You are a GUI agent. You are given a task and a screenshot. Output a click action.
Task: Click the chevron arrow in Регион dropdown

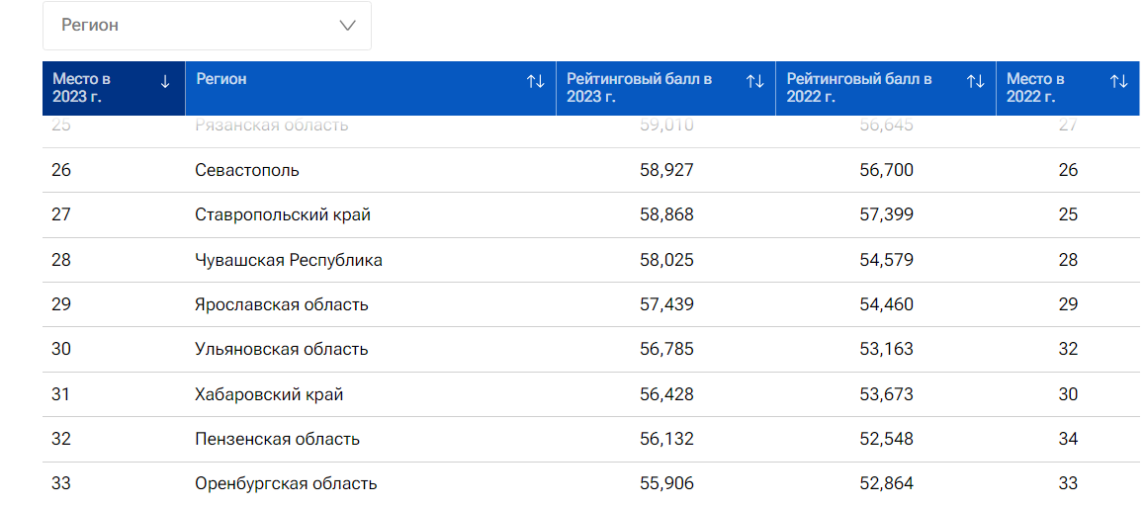(347, 26)
